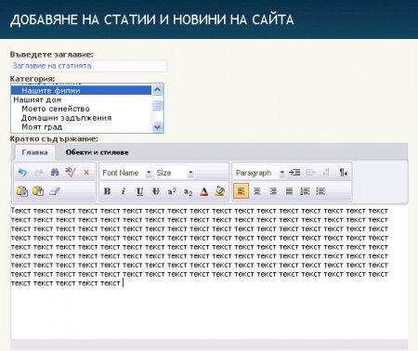The image size is (418, 351).
Task: Select category Моето семейство
Action: point(81,109)
